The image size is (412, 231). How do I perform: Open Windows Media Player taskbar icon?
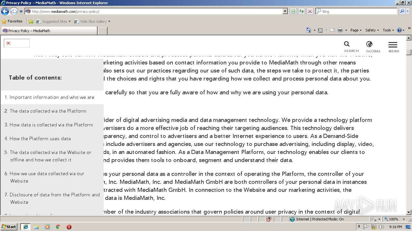coord(47,227)
